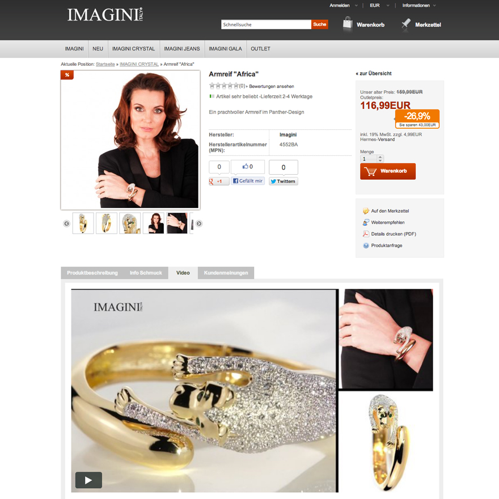The height and width of the screenshot is (499, 499).
Task: Select the woman portrait thumbnail
Action: (154, 223)
